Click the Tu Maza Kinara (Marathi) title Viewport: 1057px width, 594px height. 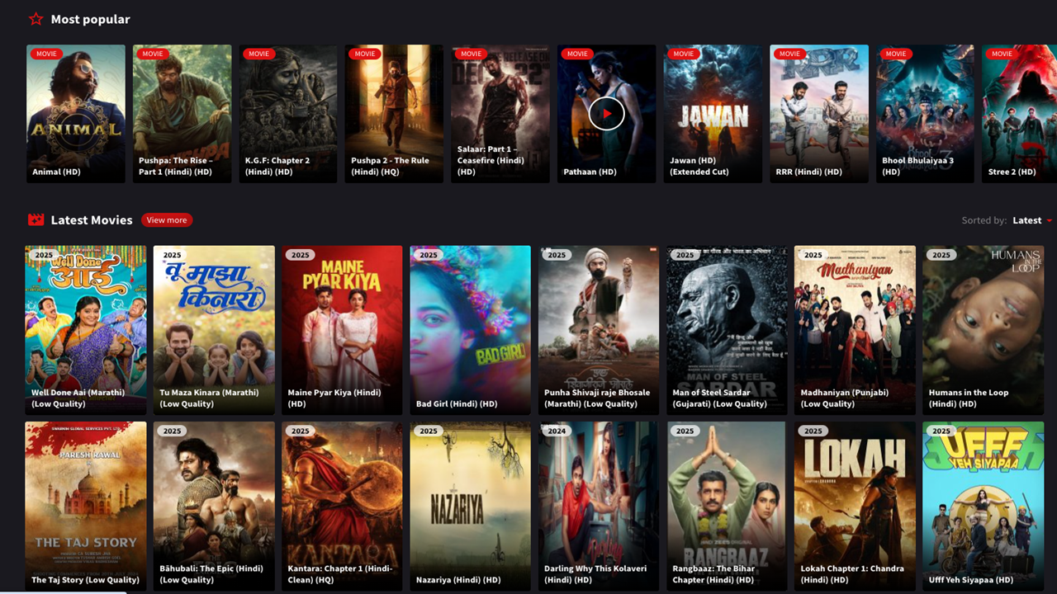(209, 398)
